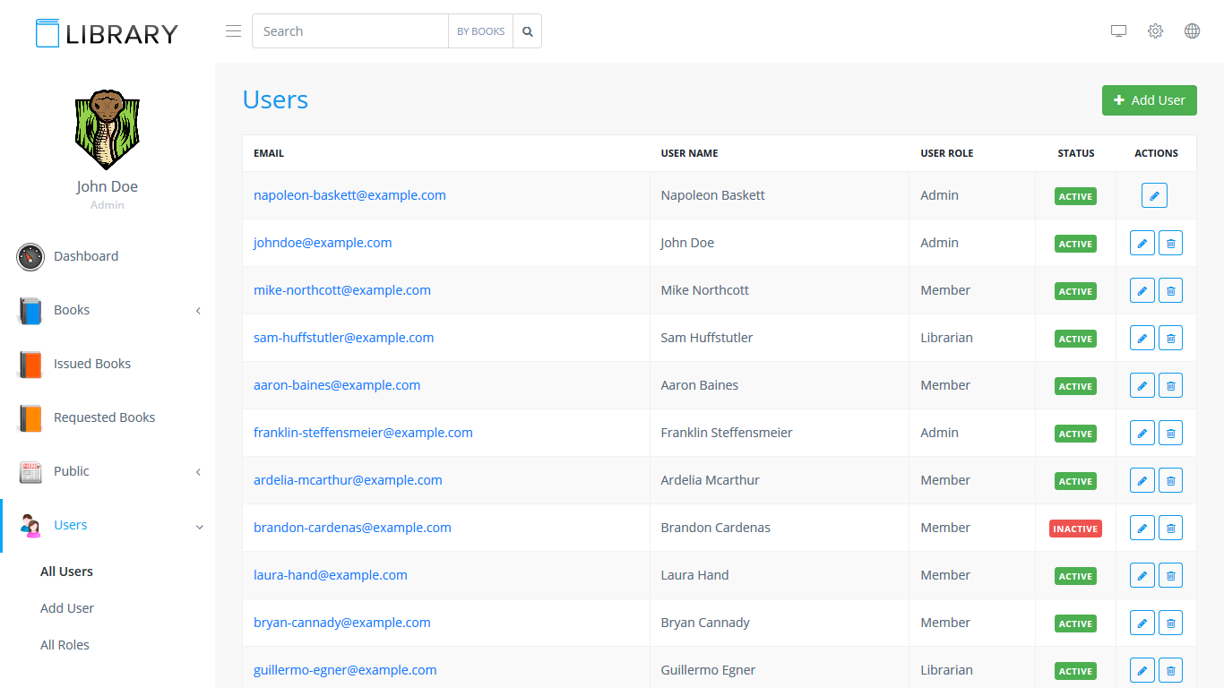This screenshot has width=1224, height=688.
Task: Delete the Mike Northcott user
Action: point(1170,290)
